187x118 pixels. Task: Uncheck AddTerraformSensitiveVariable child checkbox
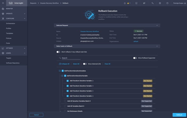pos(65,76)
